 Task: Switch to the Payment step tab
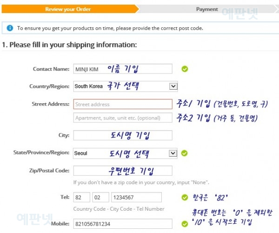pyautogui.click(x=207, y=9)
